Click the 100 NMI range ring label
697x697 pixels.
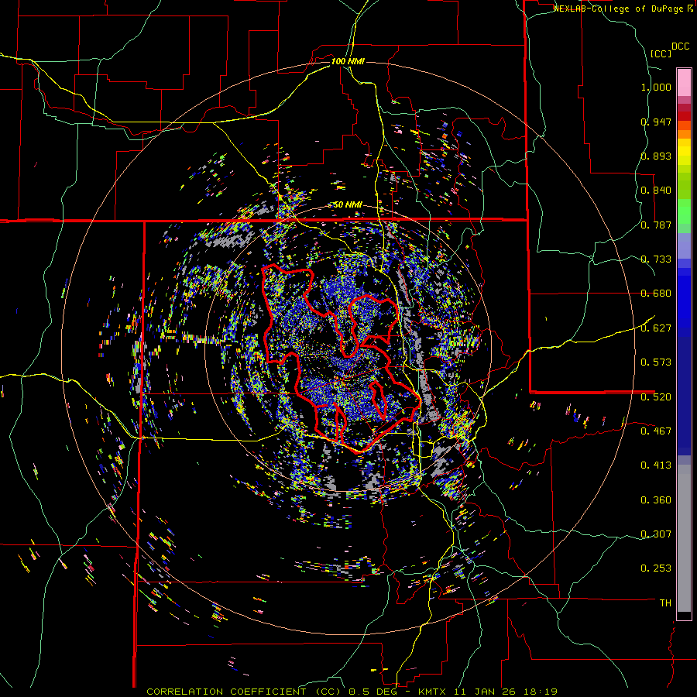click(348, 61)
